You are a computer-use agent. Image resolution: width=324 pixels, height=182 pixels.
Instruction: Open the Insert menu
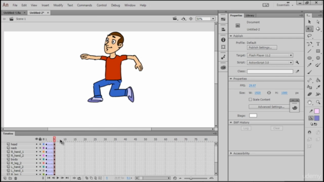coord(45,5)
